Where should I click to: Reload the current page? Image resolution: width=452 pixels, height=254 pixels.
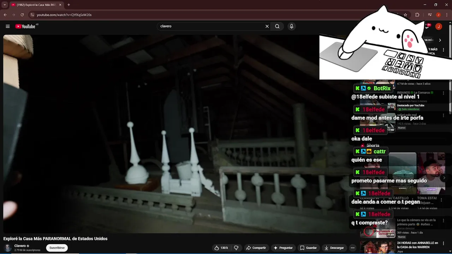22,15
